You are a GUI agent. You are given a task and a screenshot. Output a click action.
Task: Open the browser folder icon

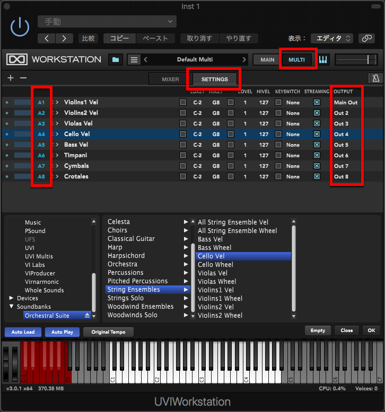(x=116, y=60)
